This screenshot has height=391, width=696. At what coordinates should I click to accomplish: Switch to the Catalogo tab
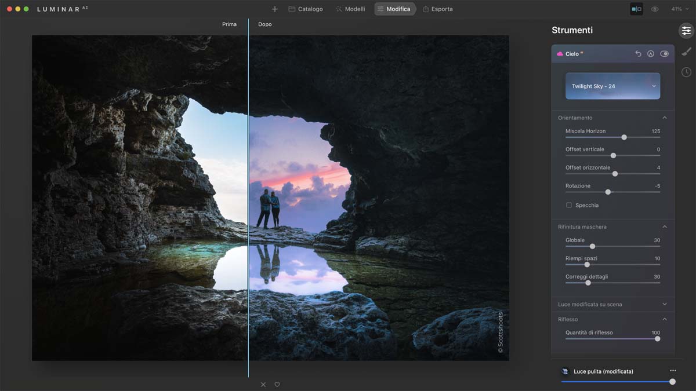point(306,9)
